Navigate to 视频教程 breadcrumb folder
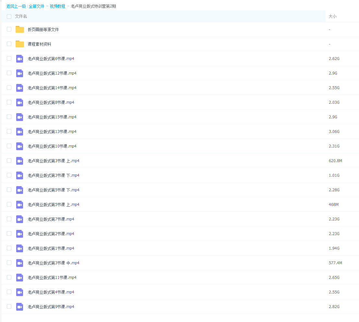Screen dimensions: 359x322 pyautogui.click(x=57, y=6)
